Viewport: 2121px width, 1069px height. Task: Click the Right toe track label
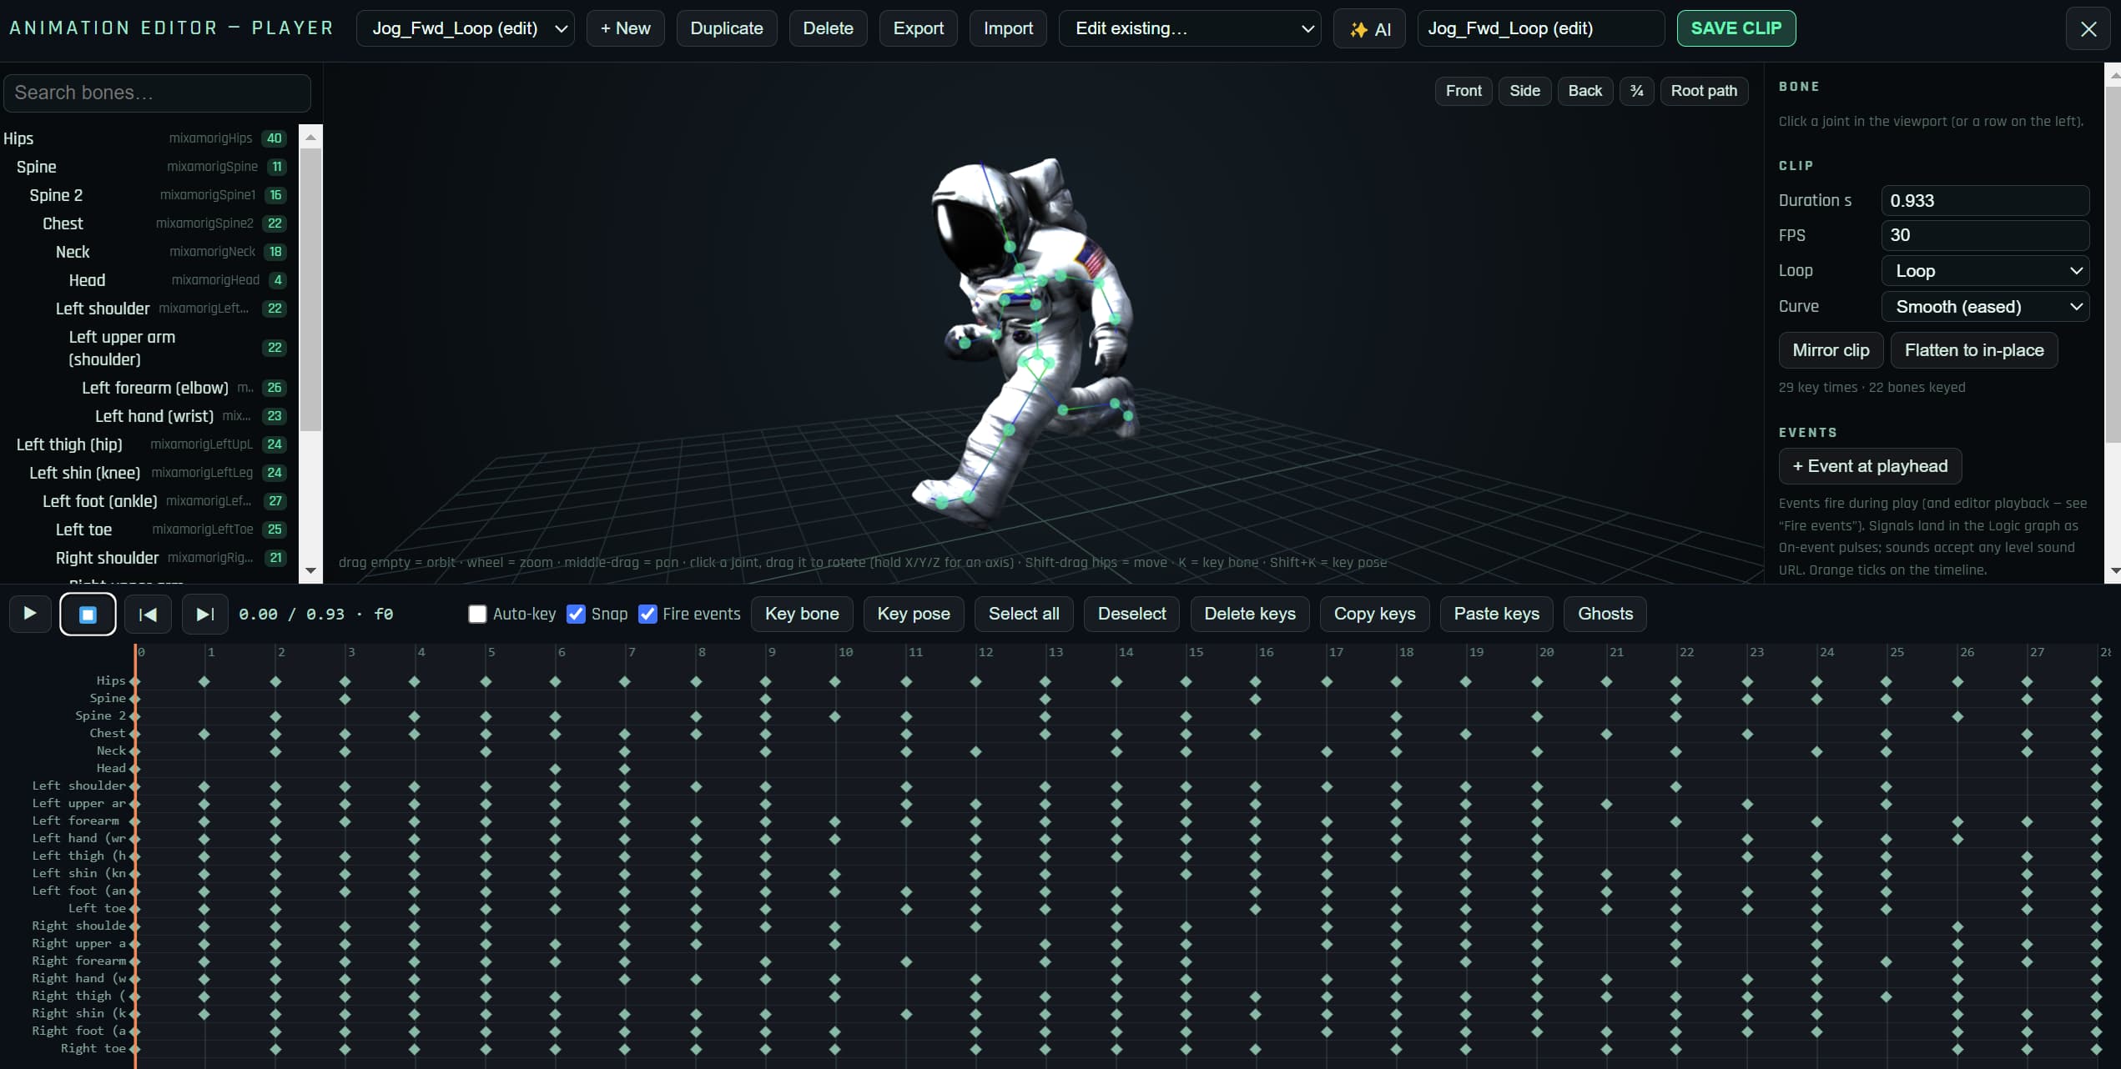(93, 1048)
